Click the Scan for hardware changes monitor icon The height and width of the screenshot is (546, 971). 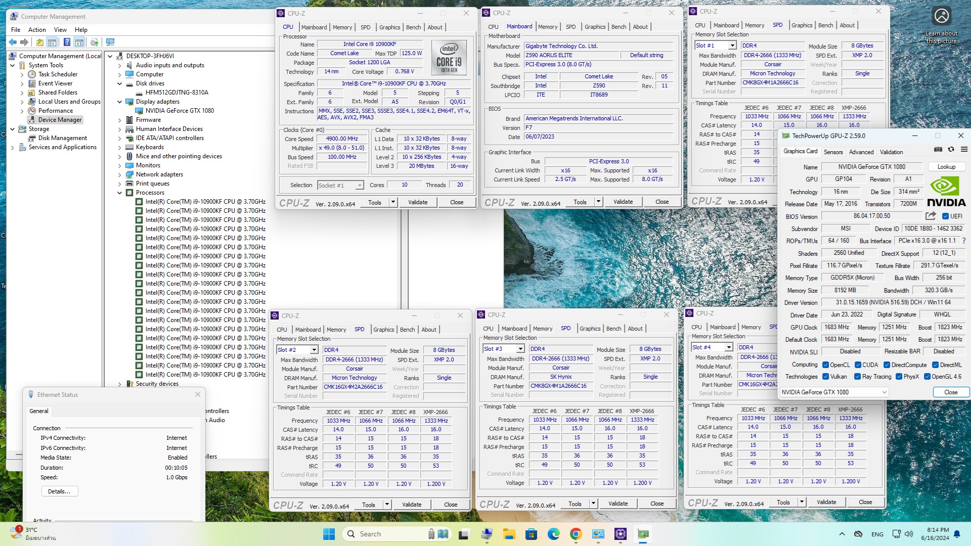pyautogui.click(x=110, y=42)
